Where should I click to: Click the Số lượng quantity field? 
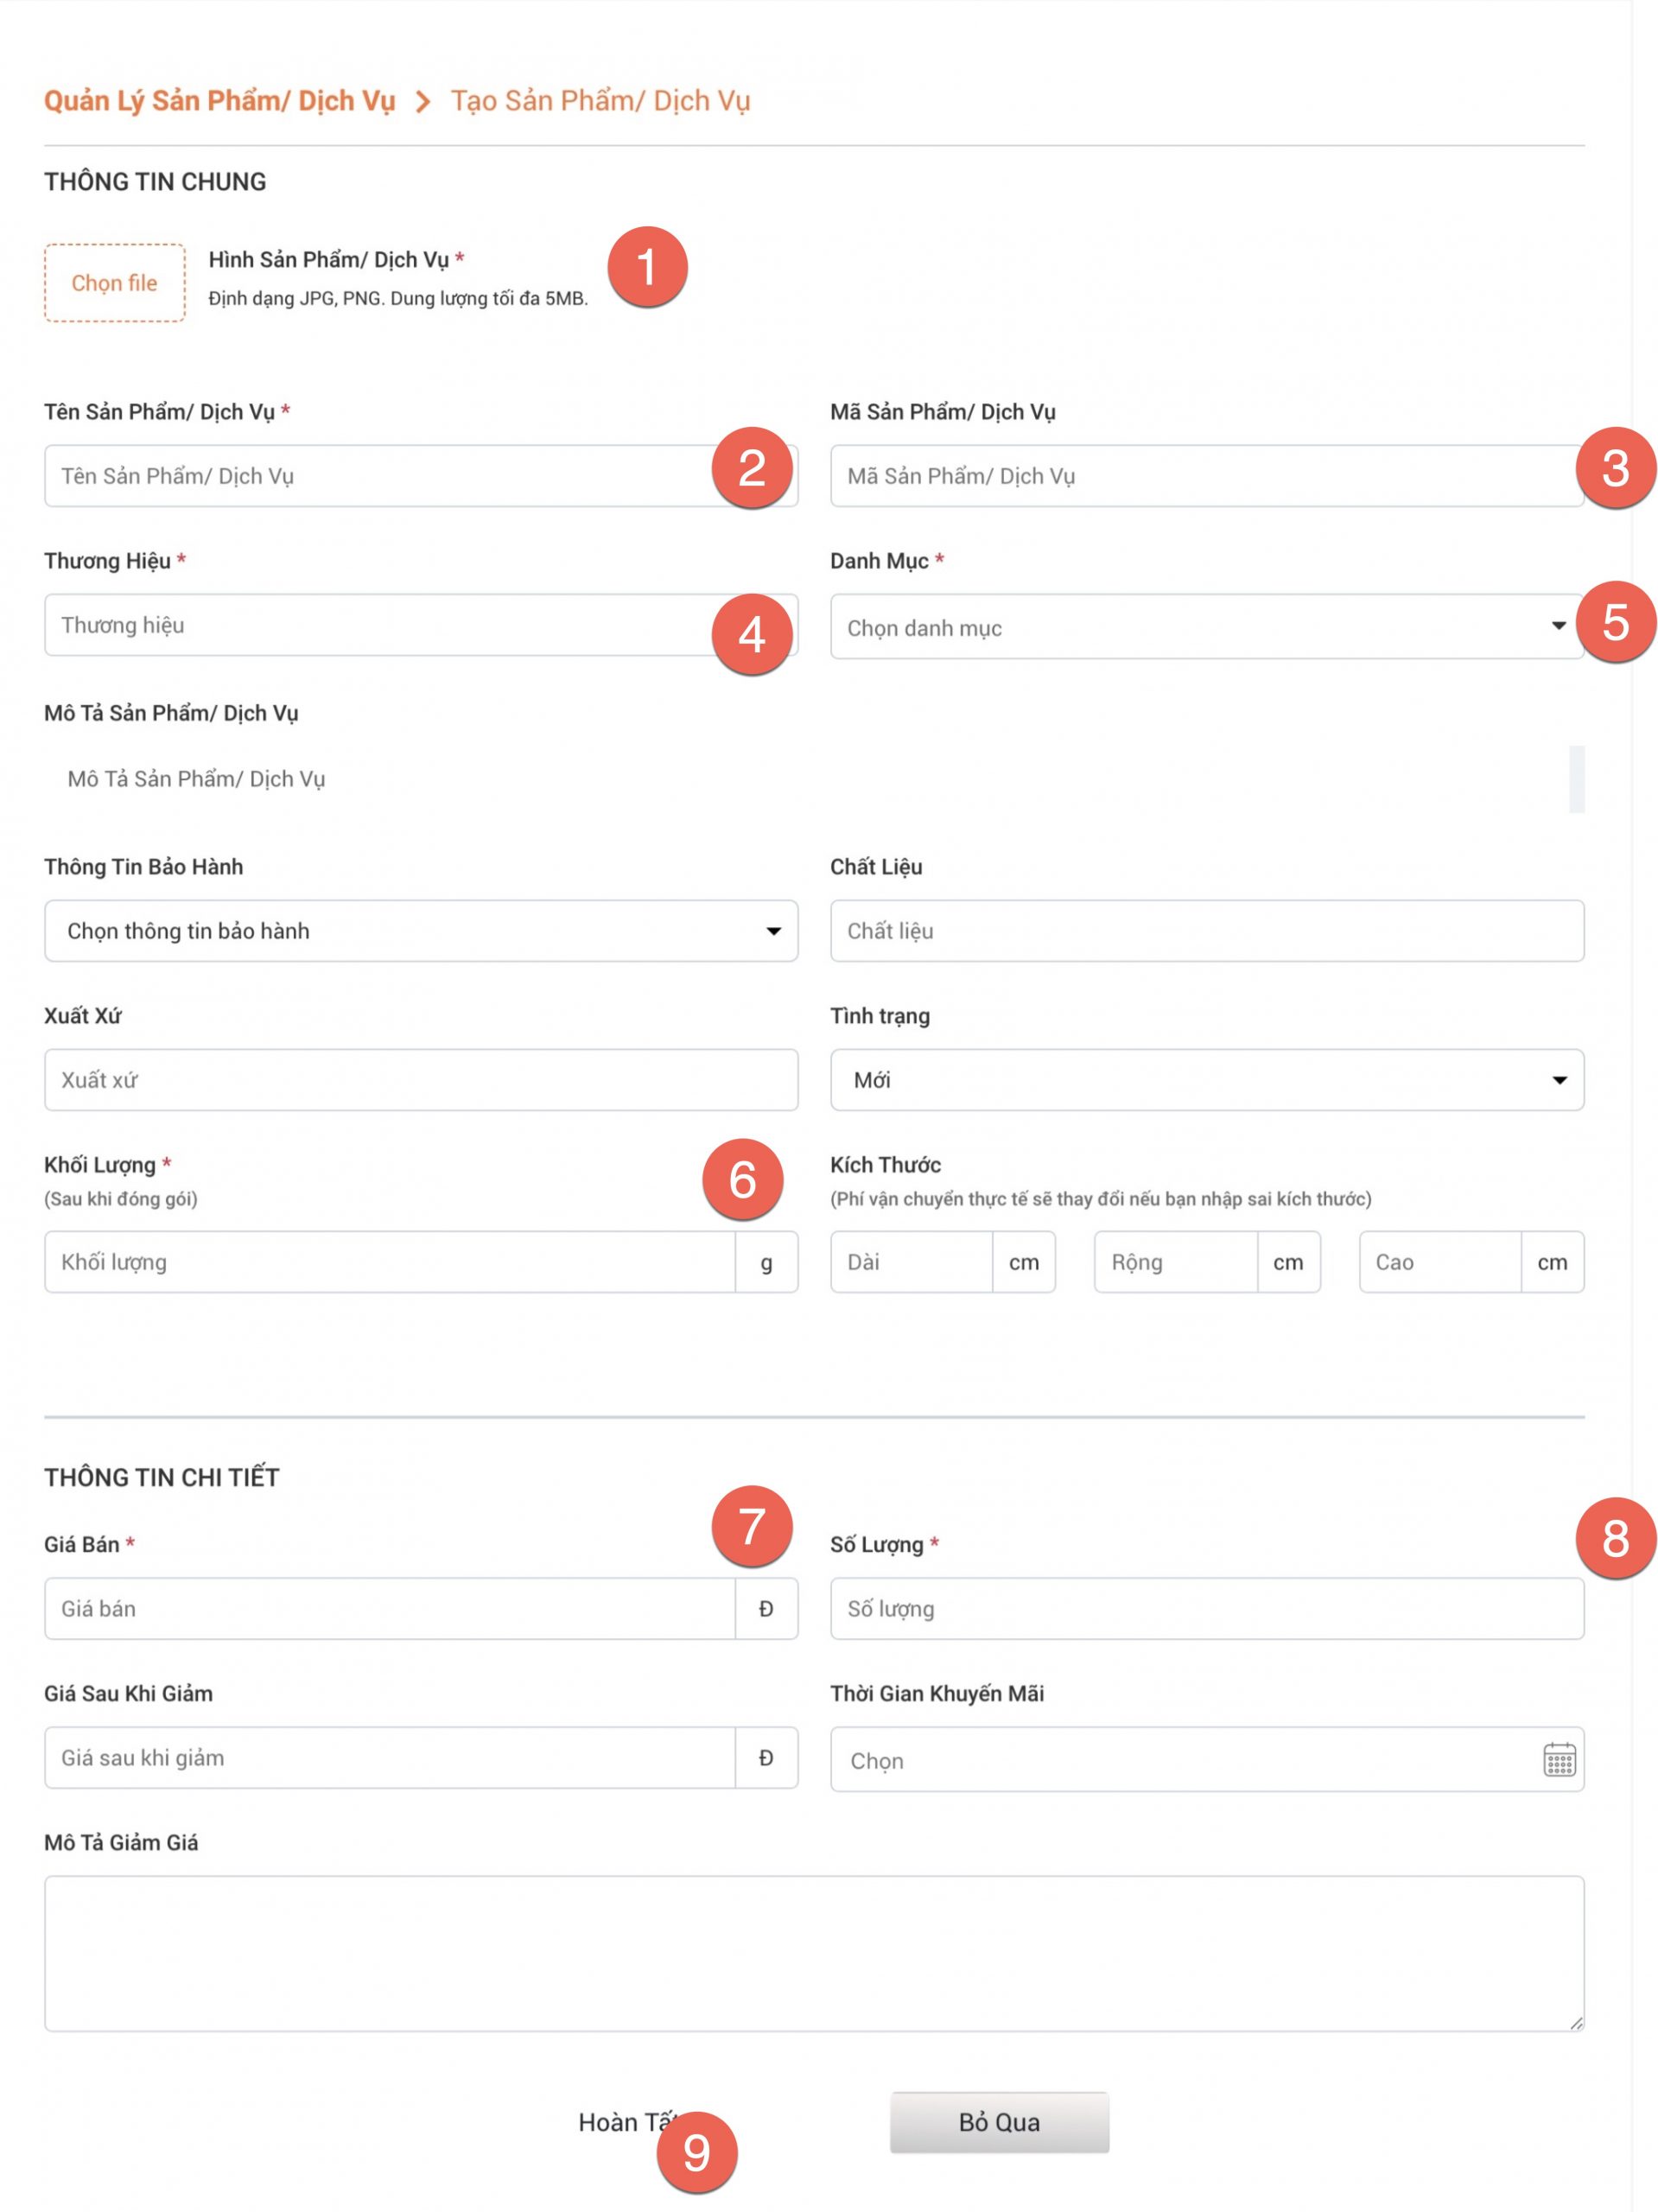coord(1206,1608)
